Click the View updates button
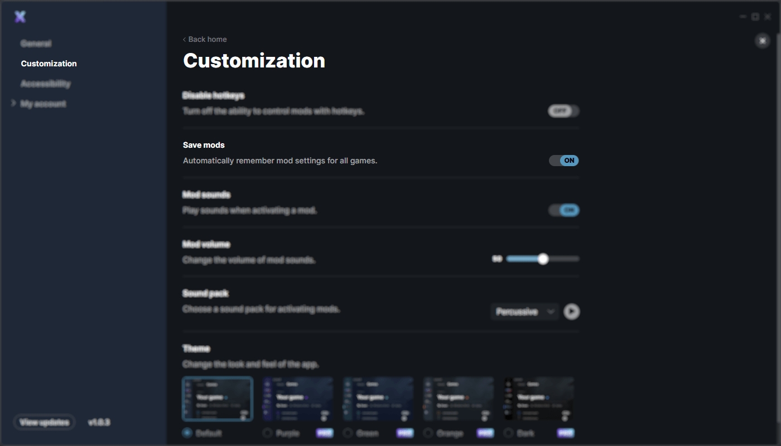 pos(44,422)
